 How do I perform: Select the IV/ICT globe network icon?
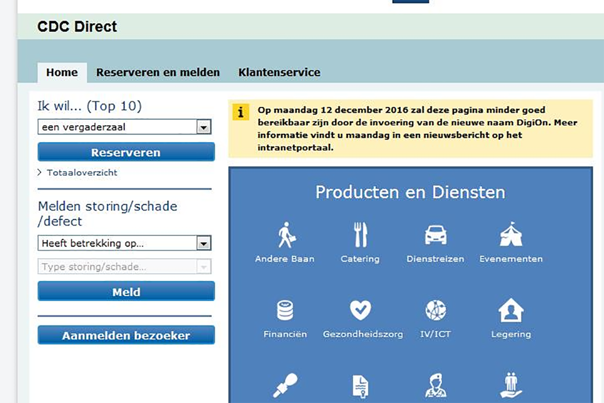[435, 310]
